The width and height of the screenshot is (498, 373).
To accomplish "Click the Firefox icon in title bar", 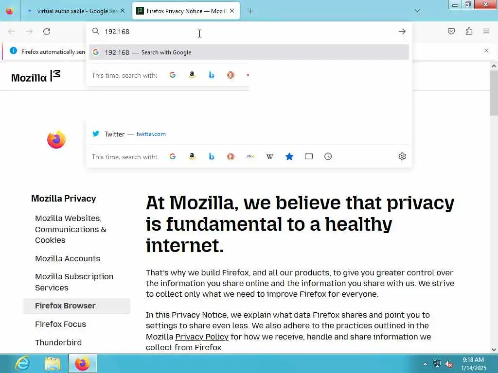I will pyautogui.click(x=10, y=11).
